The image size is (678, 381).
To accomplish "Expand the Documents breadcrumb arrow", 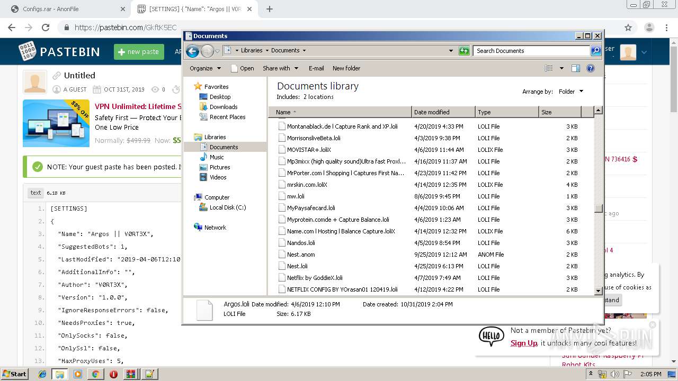I will click(304, 51).
